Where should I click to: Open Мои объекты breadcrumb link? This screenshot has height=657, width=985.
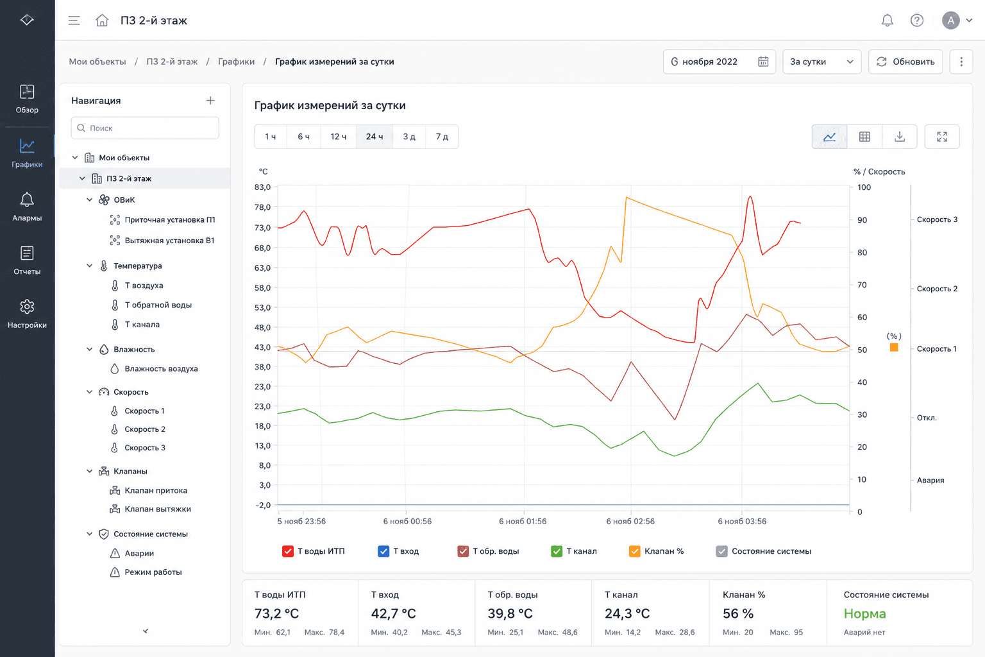click(x=97, y=62)
